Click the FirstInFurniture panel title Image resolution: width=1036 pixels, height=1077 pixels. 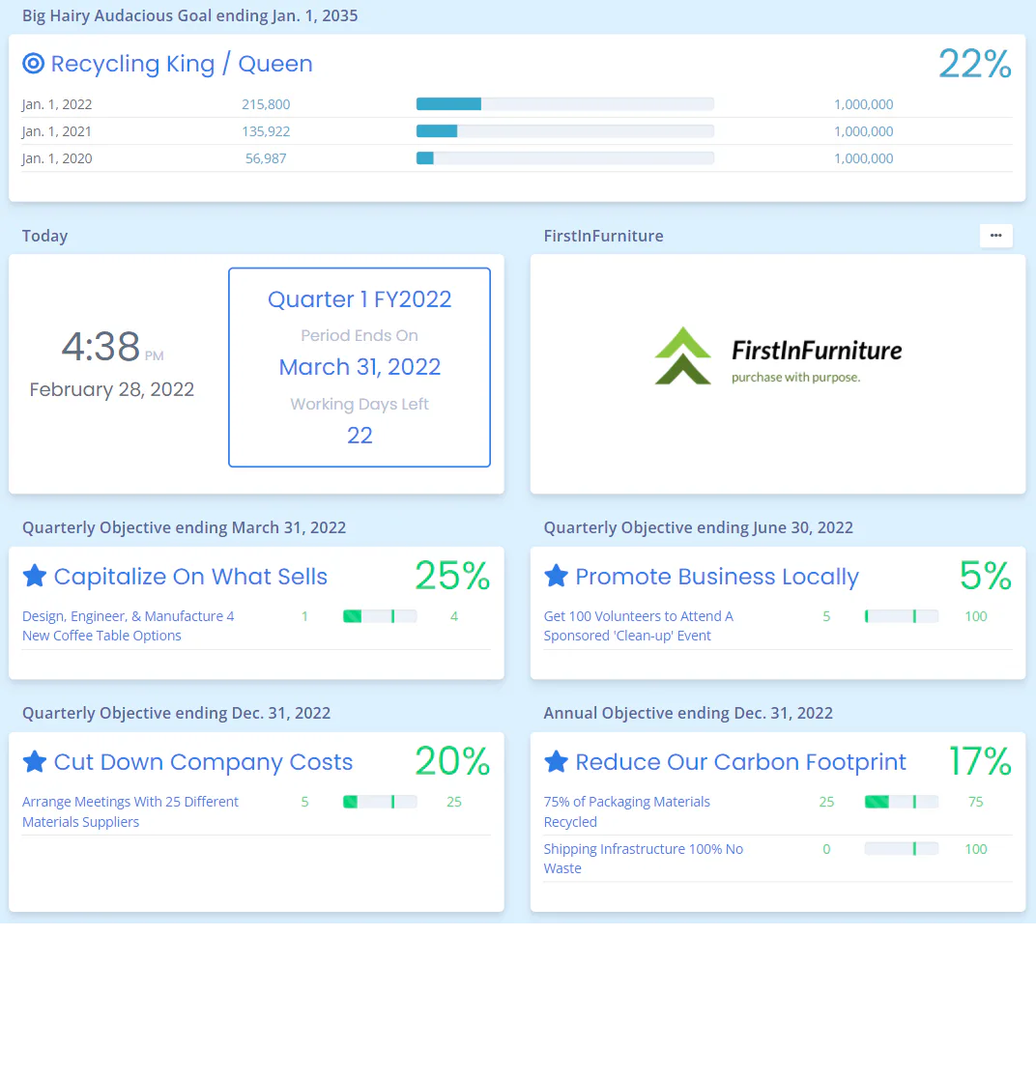pyautogui.click(x=603, y=236)
